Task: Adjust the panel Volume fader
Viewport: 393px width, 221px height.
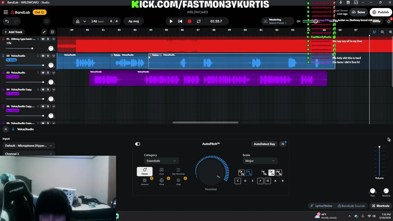Action: point(379,147)
